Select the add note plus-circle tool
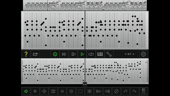 (x=35, y=91)
